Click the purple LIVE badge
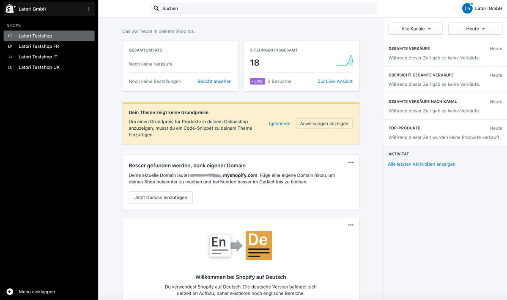This screenshot has width=507, height=300. click(258, 82)
